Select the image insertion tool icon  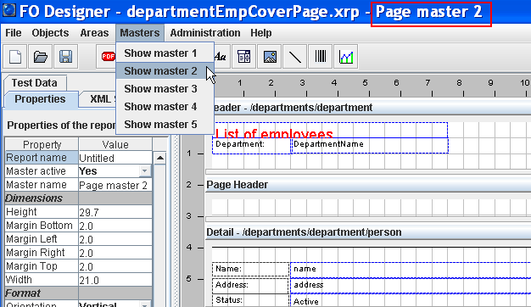tap(270, 57)
